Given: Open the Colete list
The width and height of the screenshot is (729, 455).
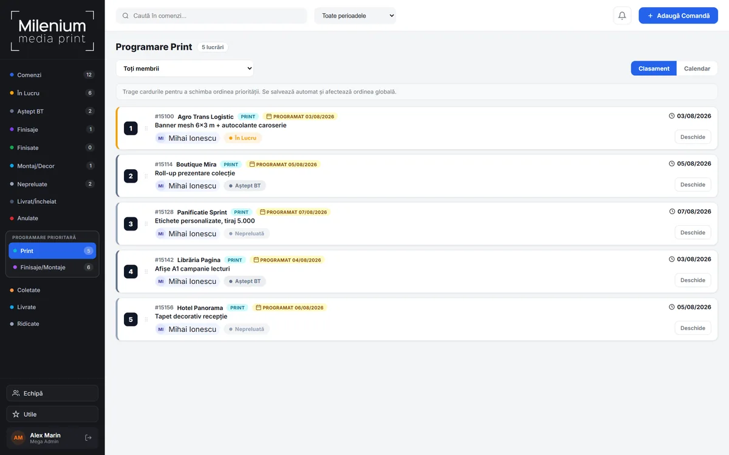Looking at the screenshot, I should point(52,290).
